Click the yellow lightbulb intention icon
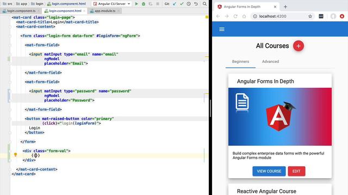 pos(15,155)
